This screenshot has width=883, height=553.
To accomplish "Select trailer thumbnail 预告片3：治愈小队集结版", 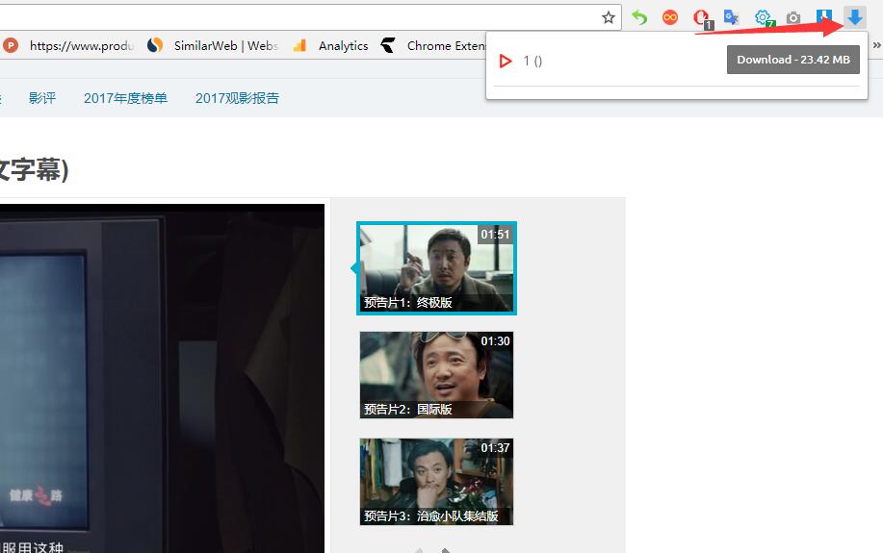I will coord(436,482).
